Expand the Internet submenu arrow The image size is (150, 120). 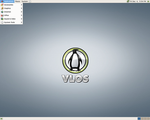21,12
